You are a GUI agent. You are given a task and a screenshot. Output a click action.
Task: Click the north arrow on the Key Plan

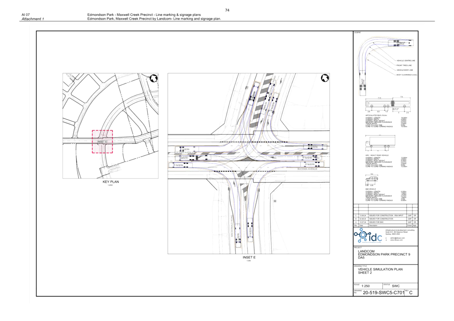pyautogui.click(x=153, y=79)
